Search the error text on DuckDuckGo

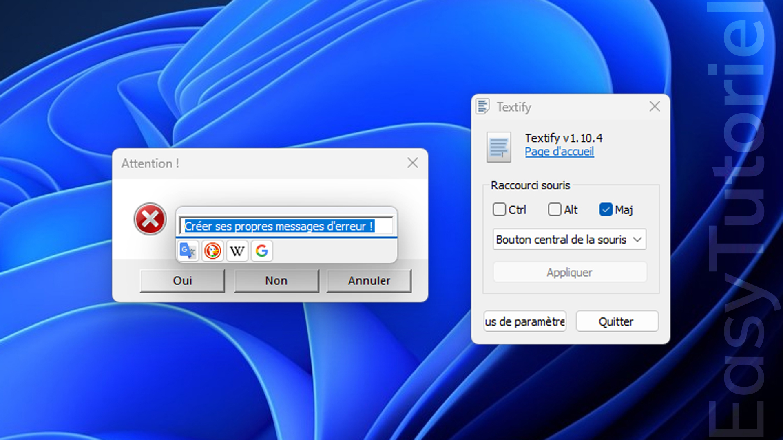pos(212,251)
